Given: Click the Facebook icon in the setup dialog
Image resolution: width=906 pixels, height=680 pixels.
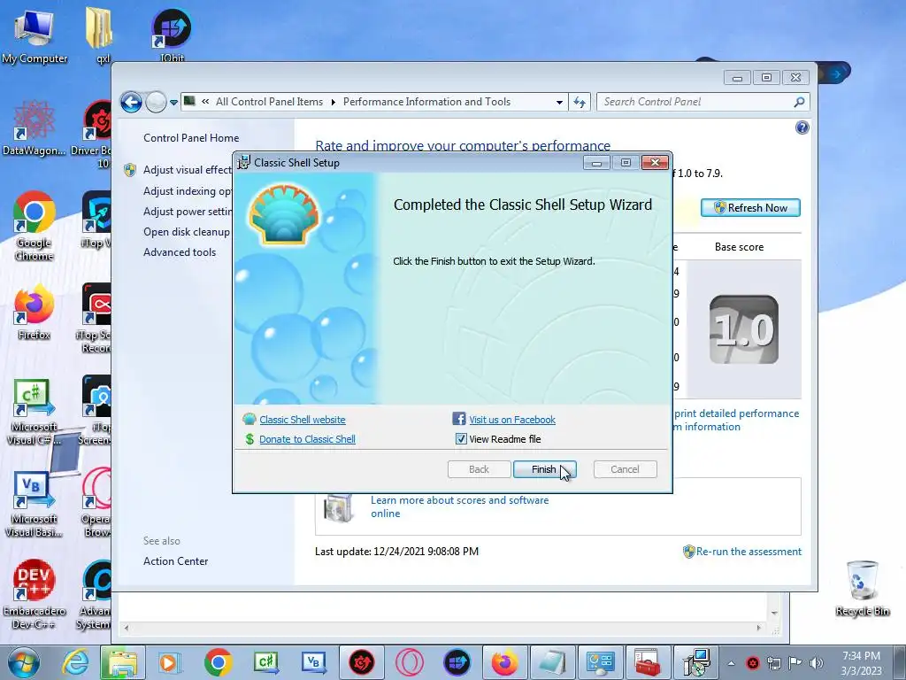Looking at the screenshot, I should point(459,419).
